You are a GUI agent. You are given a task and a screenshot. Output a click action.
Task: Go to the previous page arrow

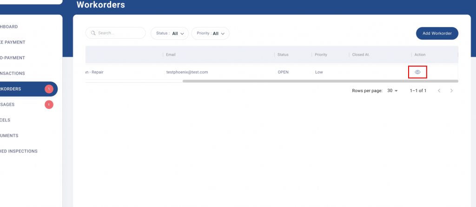coord(439,91)
